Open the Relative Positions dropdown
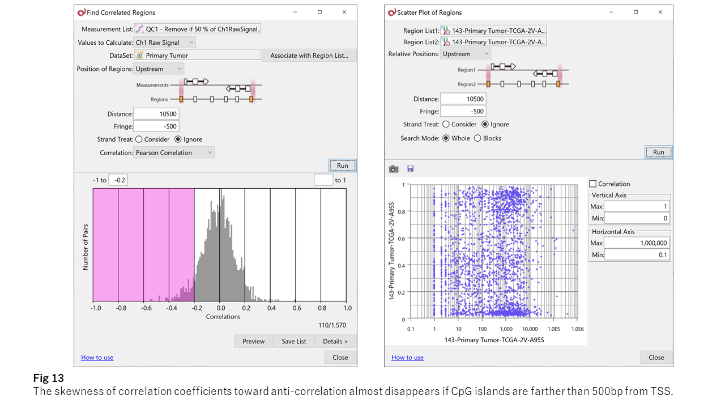Screen dimensions: 725x408 click(x=466, y=54)
